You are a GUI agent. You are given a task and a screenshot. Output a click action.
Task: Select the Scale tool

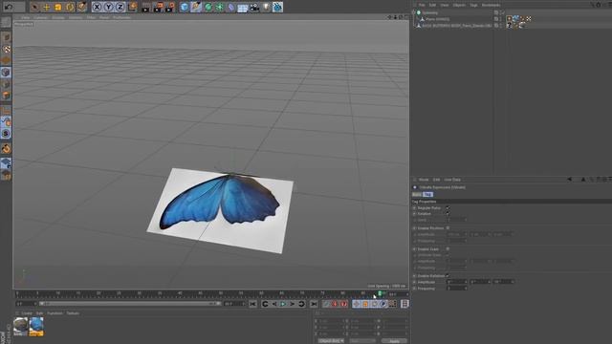pyautogui.click(x=57, y=7)
